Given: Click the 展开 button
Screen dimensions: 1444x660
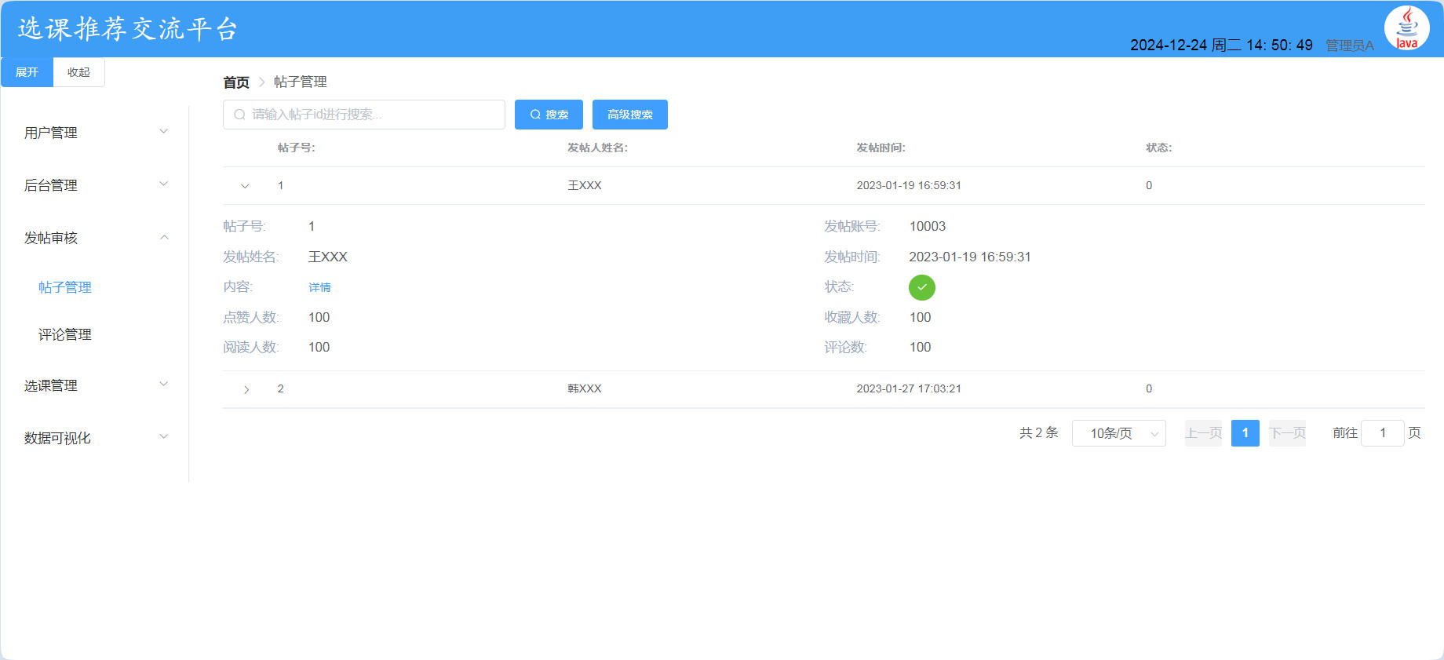Looking at the screenshot, I should [x=27, y=72].
